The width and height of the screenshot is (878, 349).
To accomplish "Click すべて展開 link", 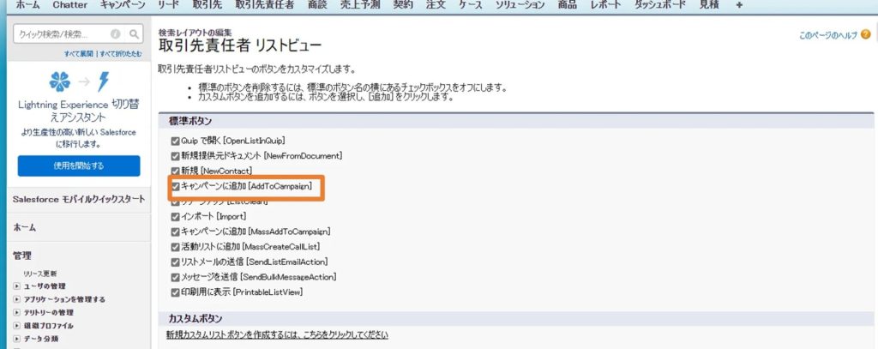I will click(79, 54).
